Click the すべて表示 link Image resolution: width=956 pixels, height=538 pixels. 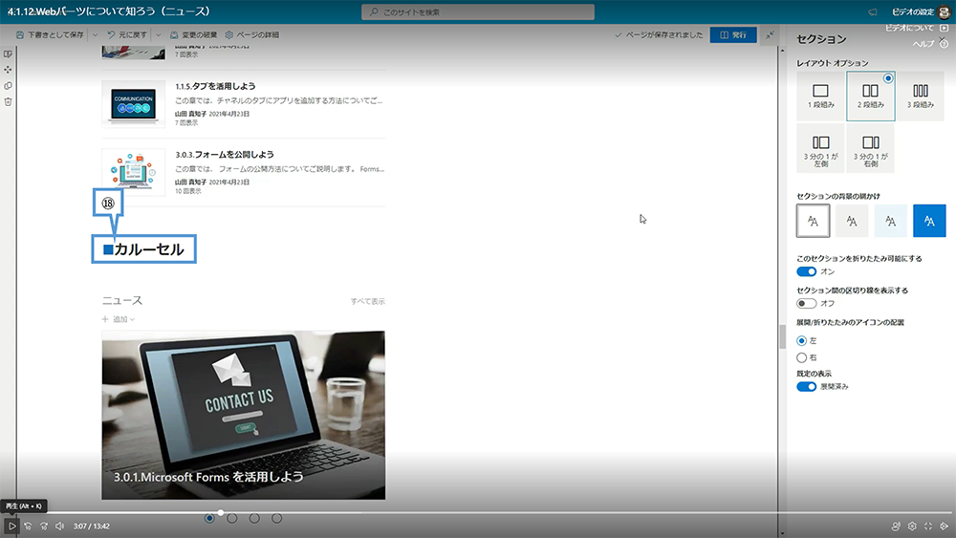tap(367, 301)
